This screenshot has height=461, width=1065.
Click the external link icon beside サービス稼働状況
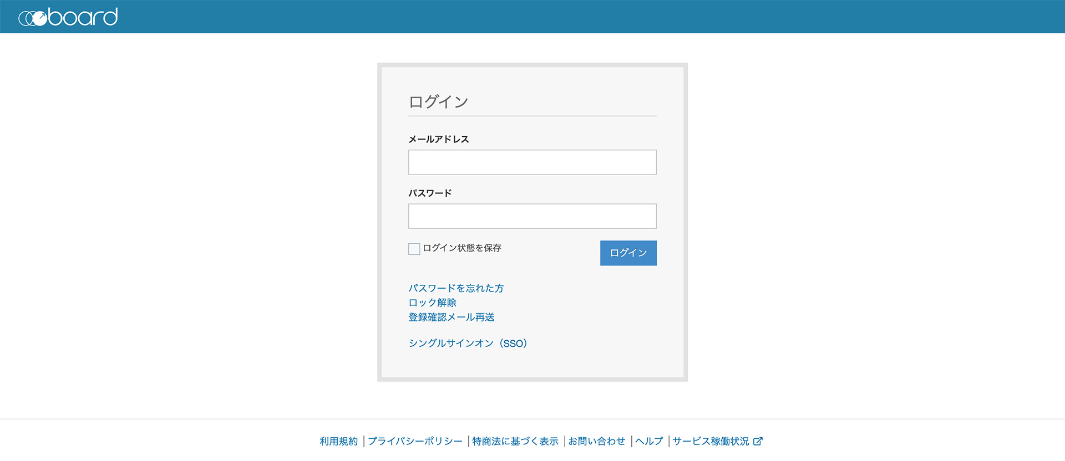coord(758,442)
